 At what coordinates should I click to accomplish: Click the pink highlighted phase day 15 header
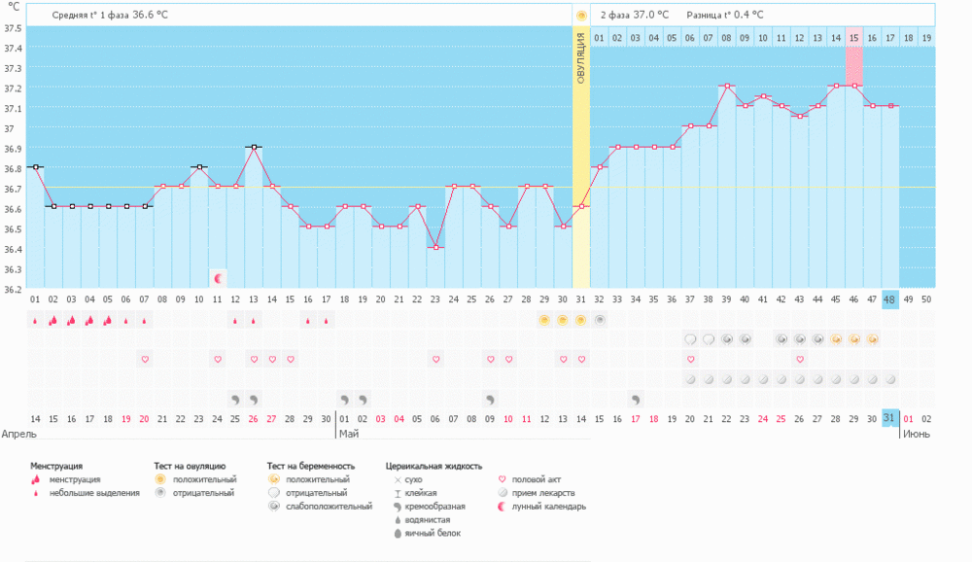pyautogui.click(x=853, y=38)
